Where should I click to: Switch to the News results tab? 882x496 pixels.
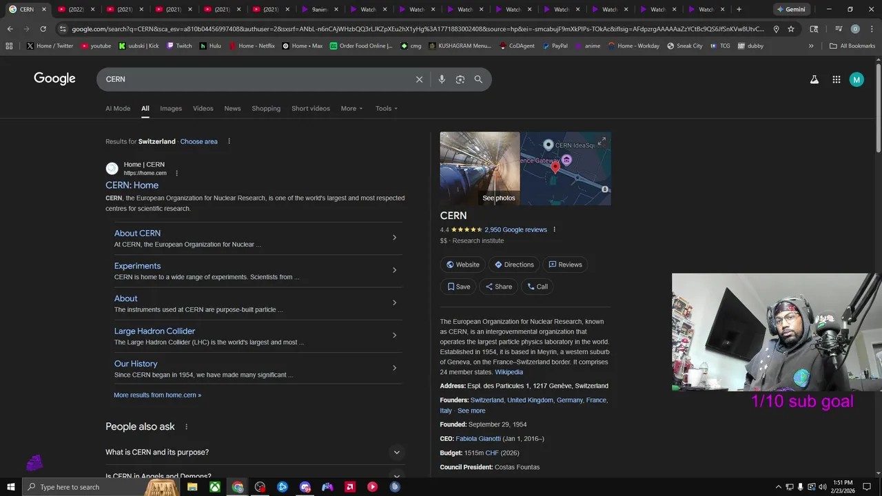pyautogui.click(x=233, y=108)
